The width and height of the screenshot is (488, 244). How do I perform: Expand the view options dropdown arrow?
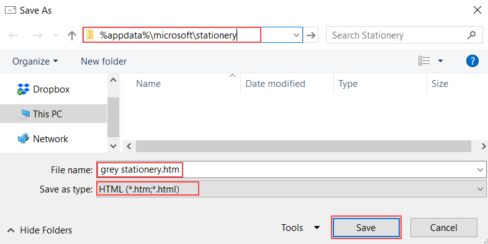[x=440, y=61]
